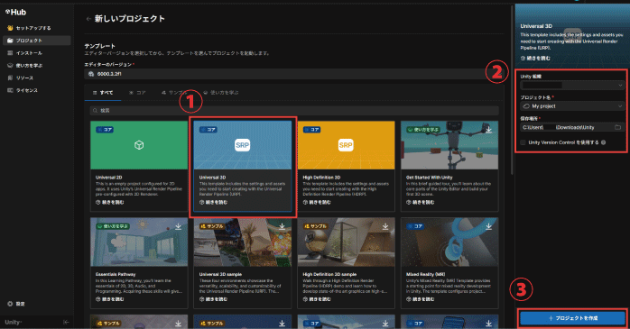The height and width of the screenshot is (329, 630).
Task: Select the High Definition 3D template
Action: pyautogui.click(x=346, y=166)
